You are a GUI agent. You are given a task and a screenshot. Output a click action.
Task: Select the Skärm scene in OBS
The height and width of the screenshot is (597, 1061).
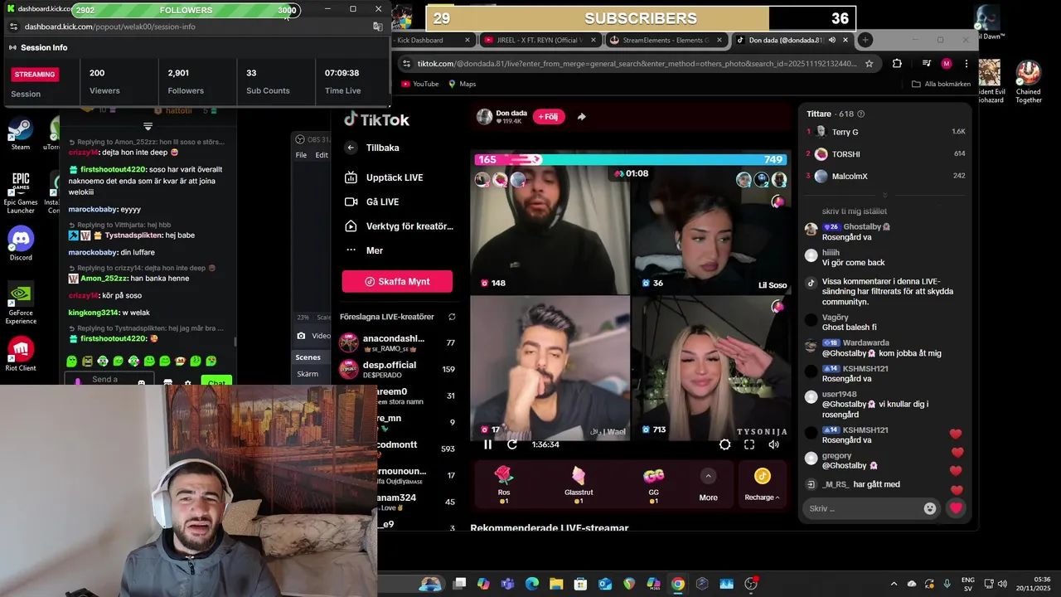coord(308,374)
